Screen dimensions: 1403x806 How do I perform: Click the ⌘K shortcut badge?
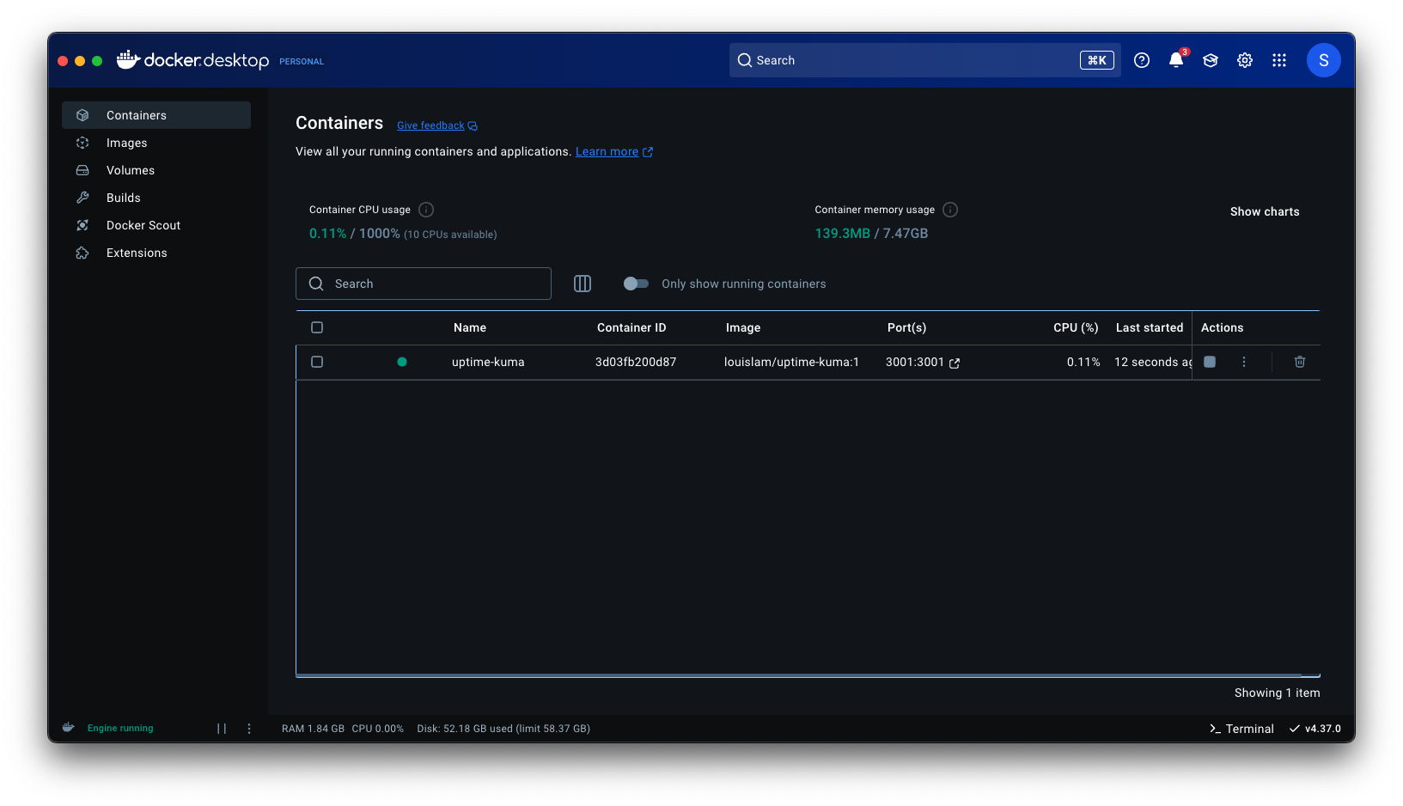coord(1097,60)
